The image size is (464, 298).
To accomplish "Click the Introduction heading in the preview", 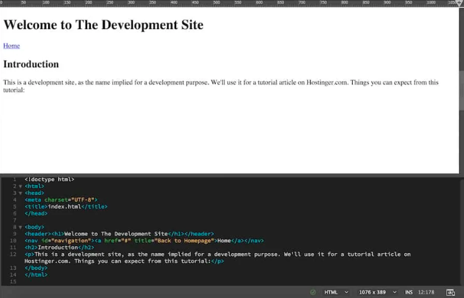I will (x=31, y=64).
